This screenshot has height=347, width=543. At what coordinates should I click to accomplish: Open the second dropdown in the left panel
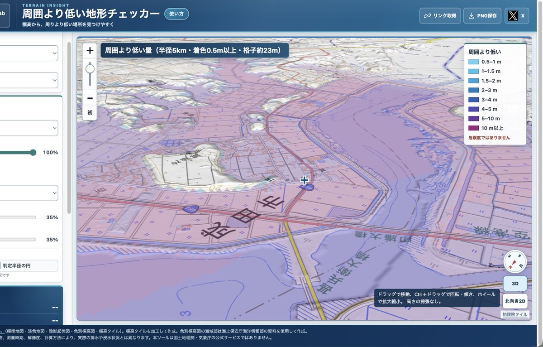click(x=29, y=80)
